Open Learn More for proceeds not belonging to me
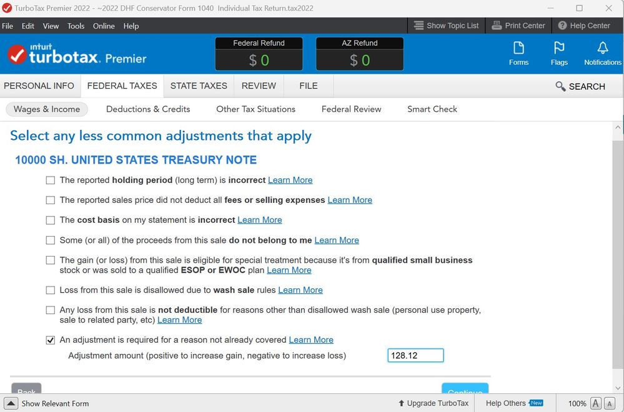Image resolution: width=624 pixels, height=412 pixels. click(x=337, y=240)
